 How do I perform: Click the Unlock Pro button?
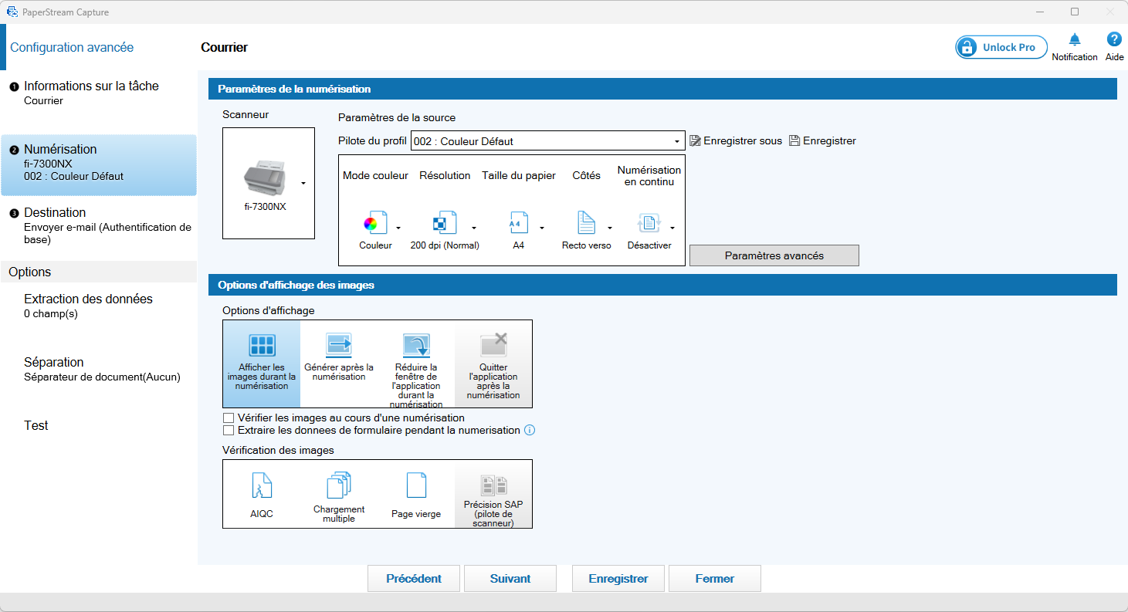click(1001, 47)
